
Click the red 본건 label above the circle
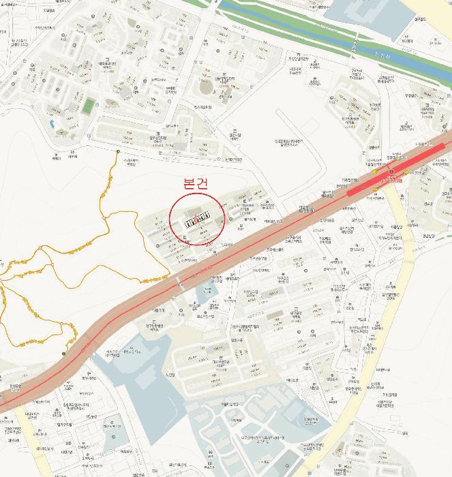point(196,183)
